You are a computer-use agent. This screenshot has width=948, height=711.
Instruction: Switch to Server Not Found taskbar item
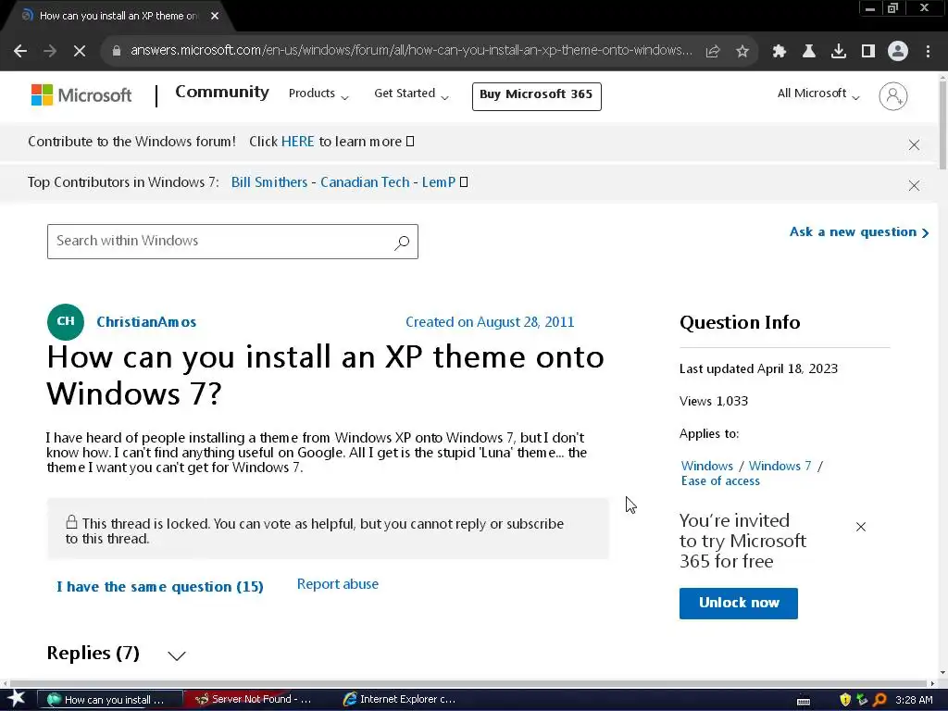pos(255,700)
